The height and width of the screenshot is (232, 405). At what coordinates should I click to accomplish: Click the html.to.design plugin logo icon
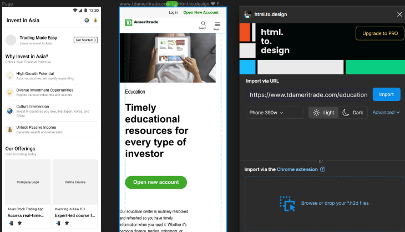pos(247,14)
